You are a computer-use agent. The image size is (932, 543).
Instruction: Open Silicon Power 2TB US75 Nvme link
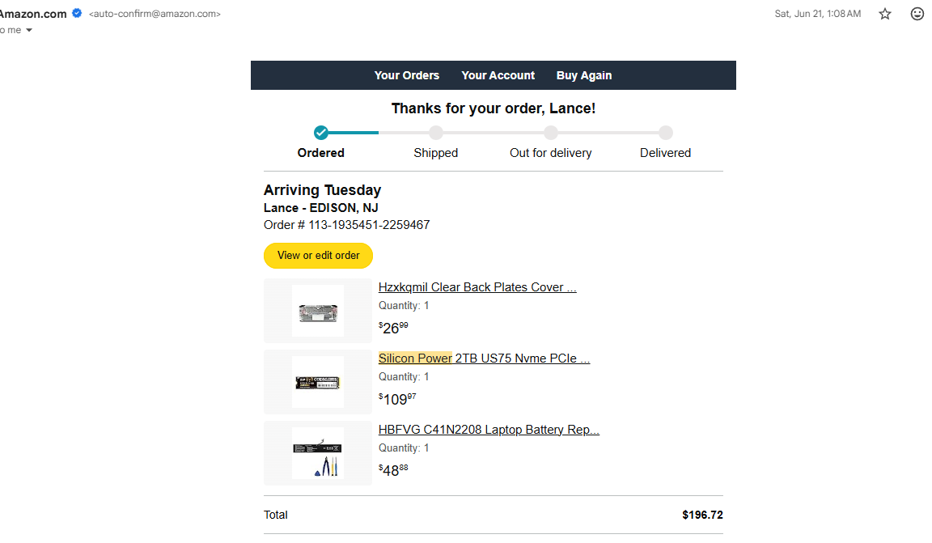click(x=484, y=358)
